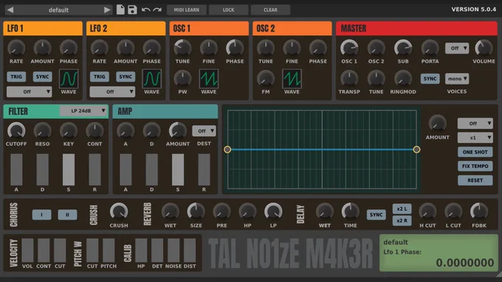
Task: Click the envelope RESET button
Action: [475, 180]
